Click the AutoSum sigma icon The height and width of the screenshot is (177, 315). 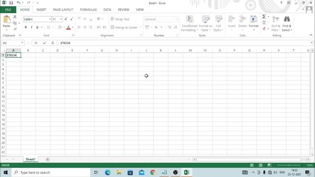click(x=264, y=17)
